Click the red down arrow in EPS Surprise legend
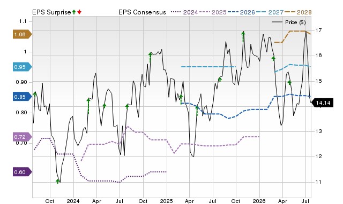The image size is (343, 204). (x=79, y=12)
